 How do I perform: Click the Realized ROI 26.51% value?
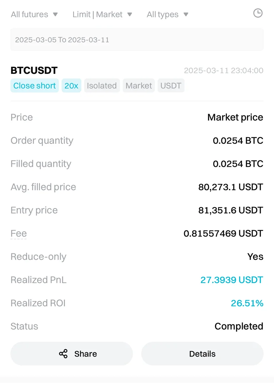click(247, 303)
